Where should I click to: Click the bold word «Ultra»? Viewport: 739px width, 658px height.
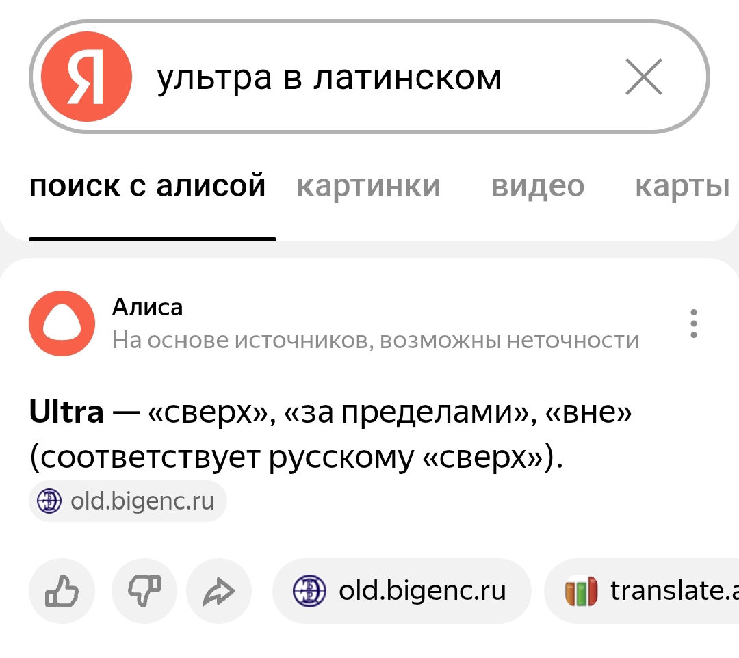point(66,412)
